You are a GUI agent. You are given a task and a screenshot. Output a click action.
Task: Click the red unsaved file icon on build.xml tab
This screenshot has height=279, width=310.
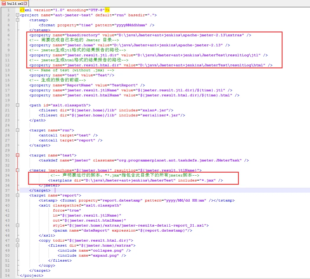point(4,3)
